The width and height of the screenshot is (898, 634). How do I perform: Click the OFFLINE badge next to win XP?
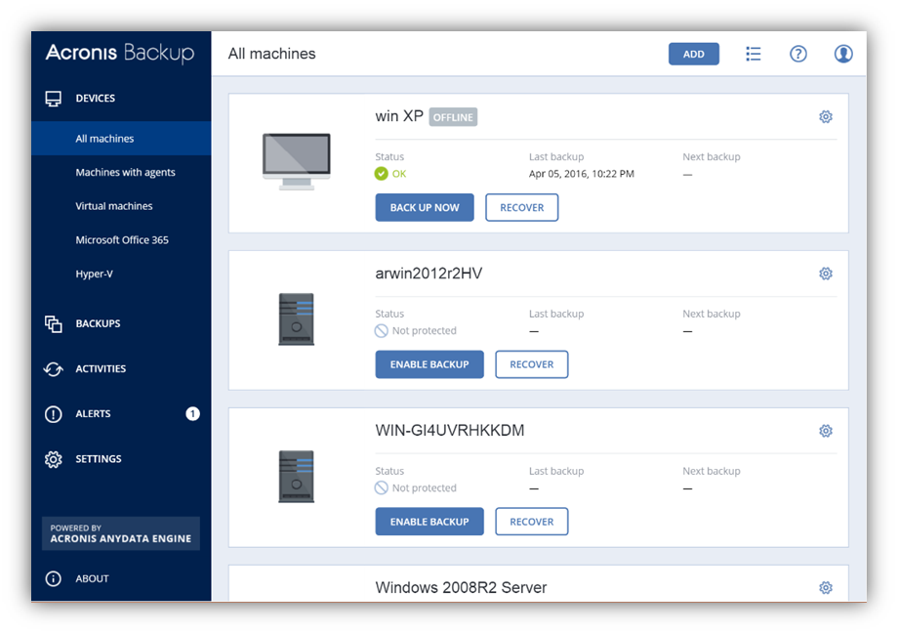pos(453,117)
